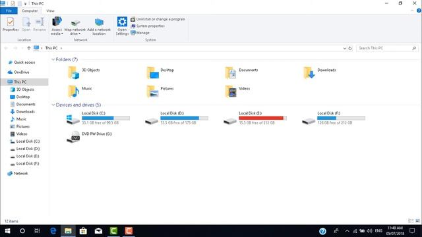Switch to details view layout icon
This screenshot has height=237, width=422.
click(411, 221)
